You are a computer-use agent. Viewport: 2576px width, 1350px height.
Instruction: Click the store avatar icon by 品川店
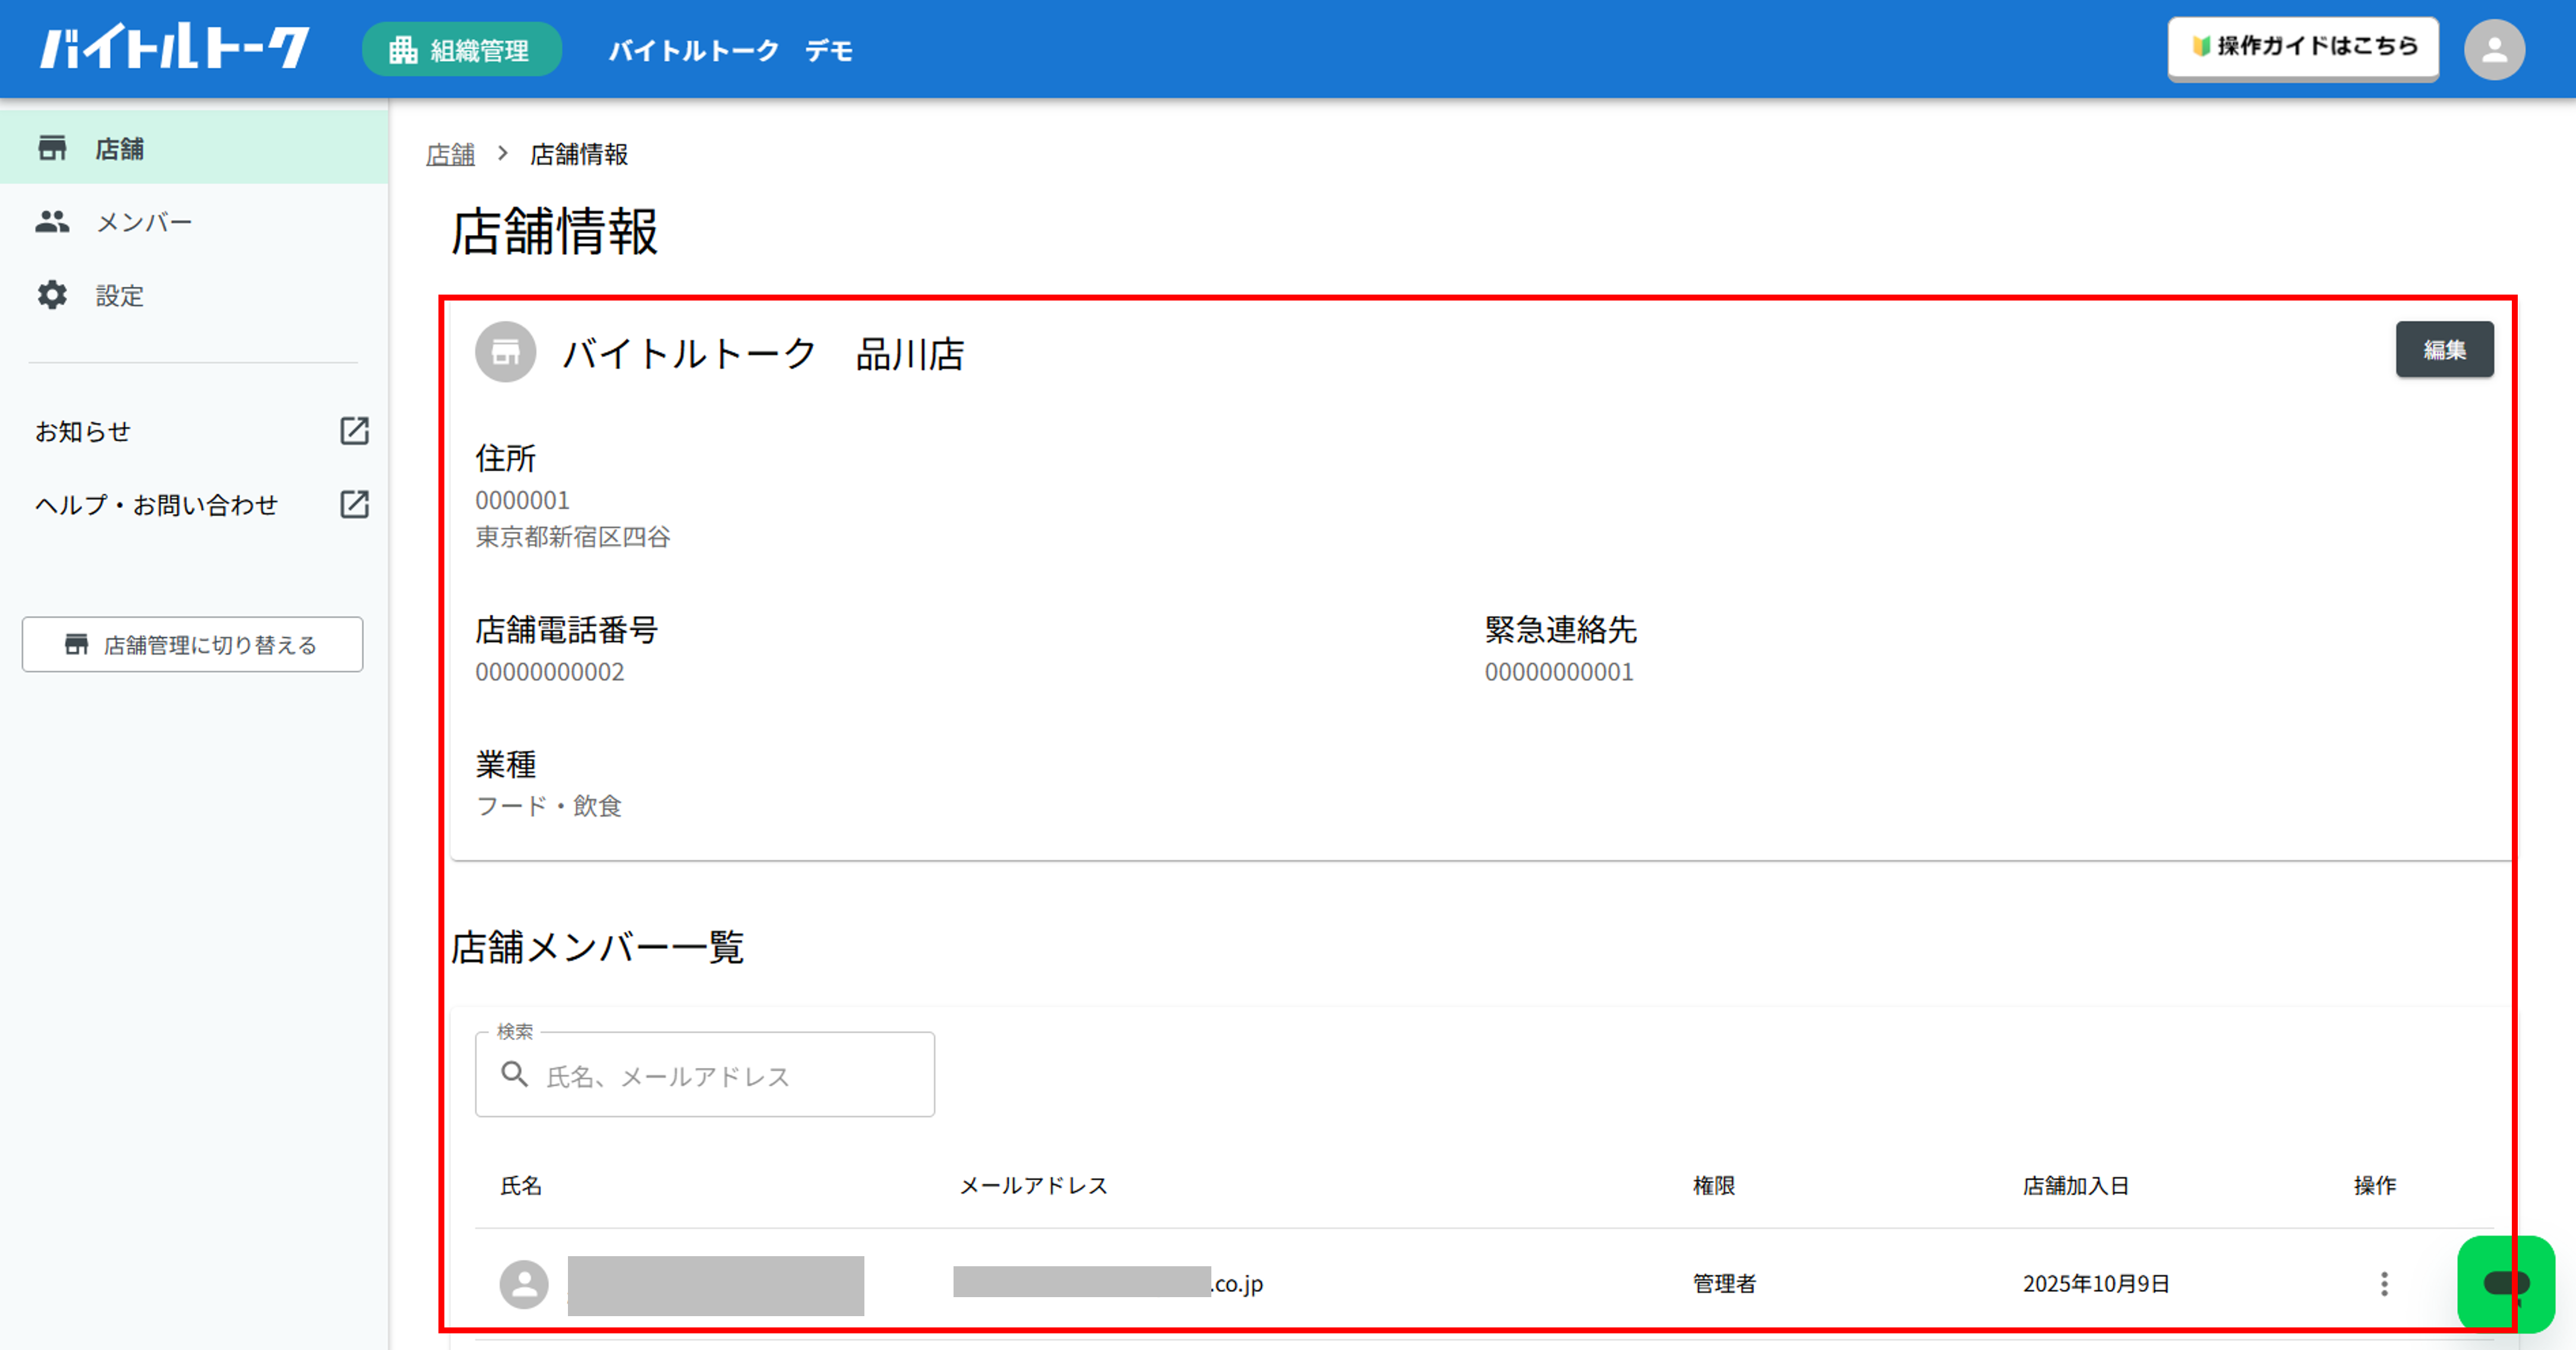(505, 352)
